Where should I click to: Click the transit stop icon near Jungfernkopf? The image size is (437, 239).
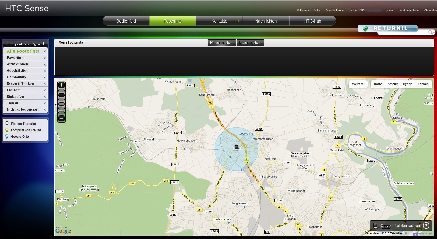point(245,207)
